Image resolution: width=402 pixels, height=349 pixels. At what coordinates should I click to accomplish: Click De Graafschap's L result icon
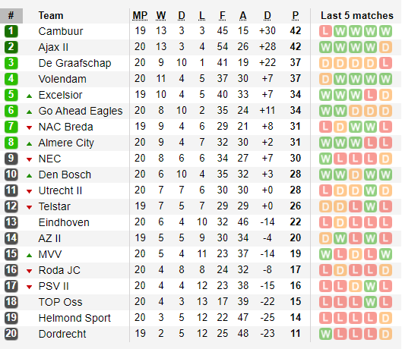point(385,63)
